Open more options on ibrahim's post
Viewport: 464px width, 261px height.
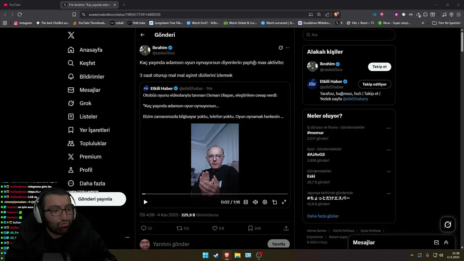click(x=287, y=47)
